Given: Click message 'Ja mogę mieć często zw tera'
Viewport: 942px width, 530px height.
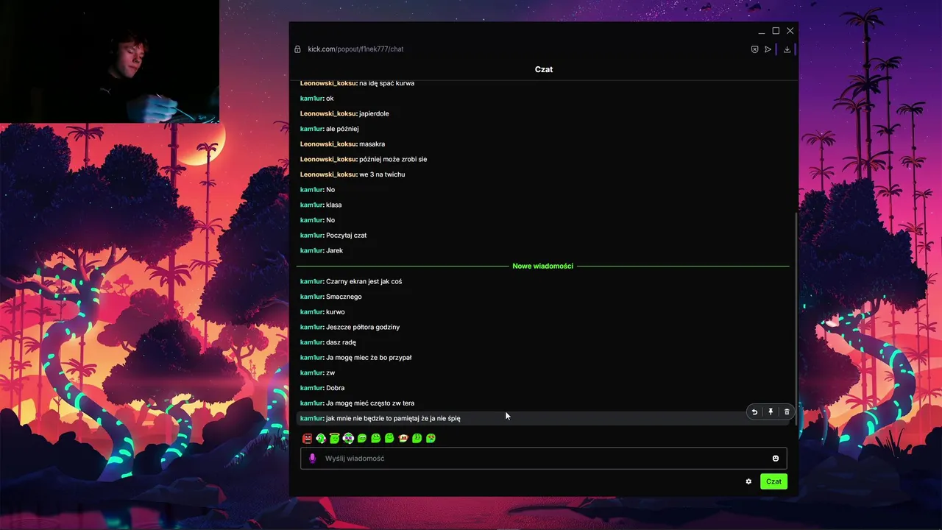Looking at the screenshot, I should 370,403.
